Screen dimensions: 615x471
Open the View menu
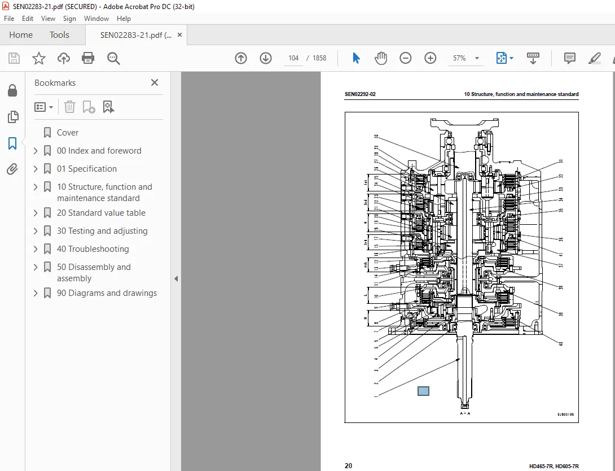click(48, 19)
